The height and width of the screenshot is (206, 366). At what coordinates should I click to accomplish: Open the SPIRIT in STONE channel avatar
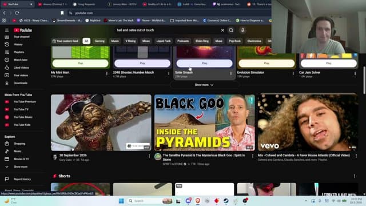(158, 157)
